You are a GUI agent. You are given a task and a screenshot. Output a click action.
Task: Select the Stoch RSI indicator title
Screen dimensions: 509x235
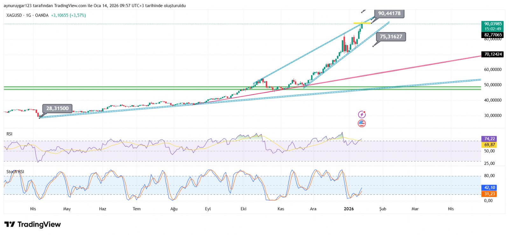coord(15,172)
